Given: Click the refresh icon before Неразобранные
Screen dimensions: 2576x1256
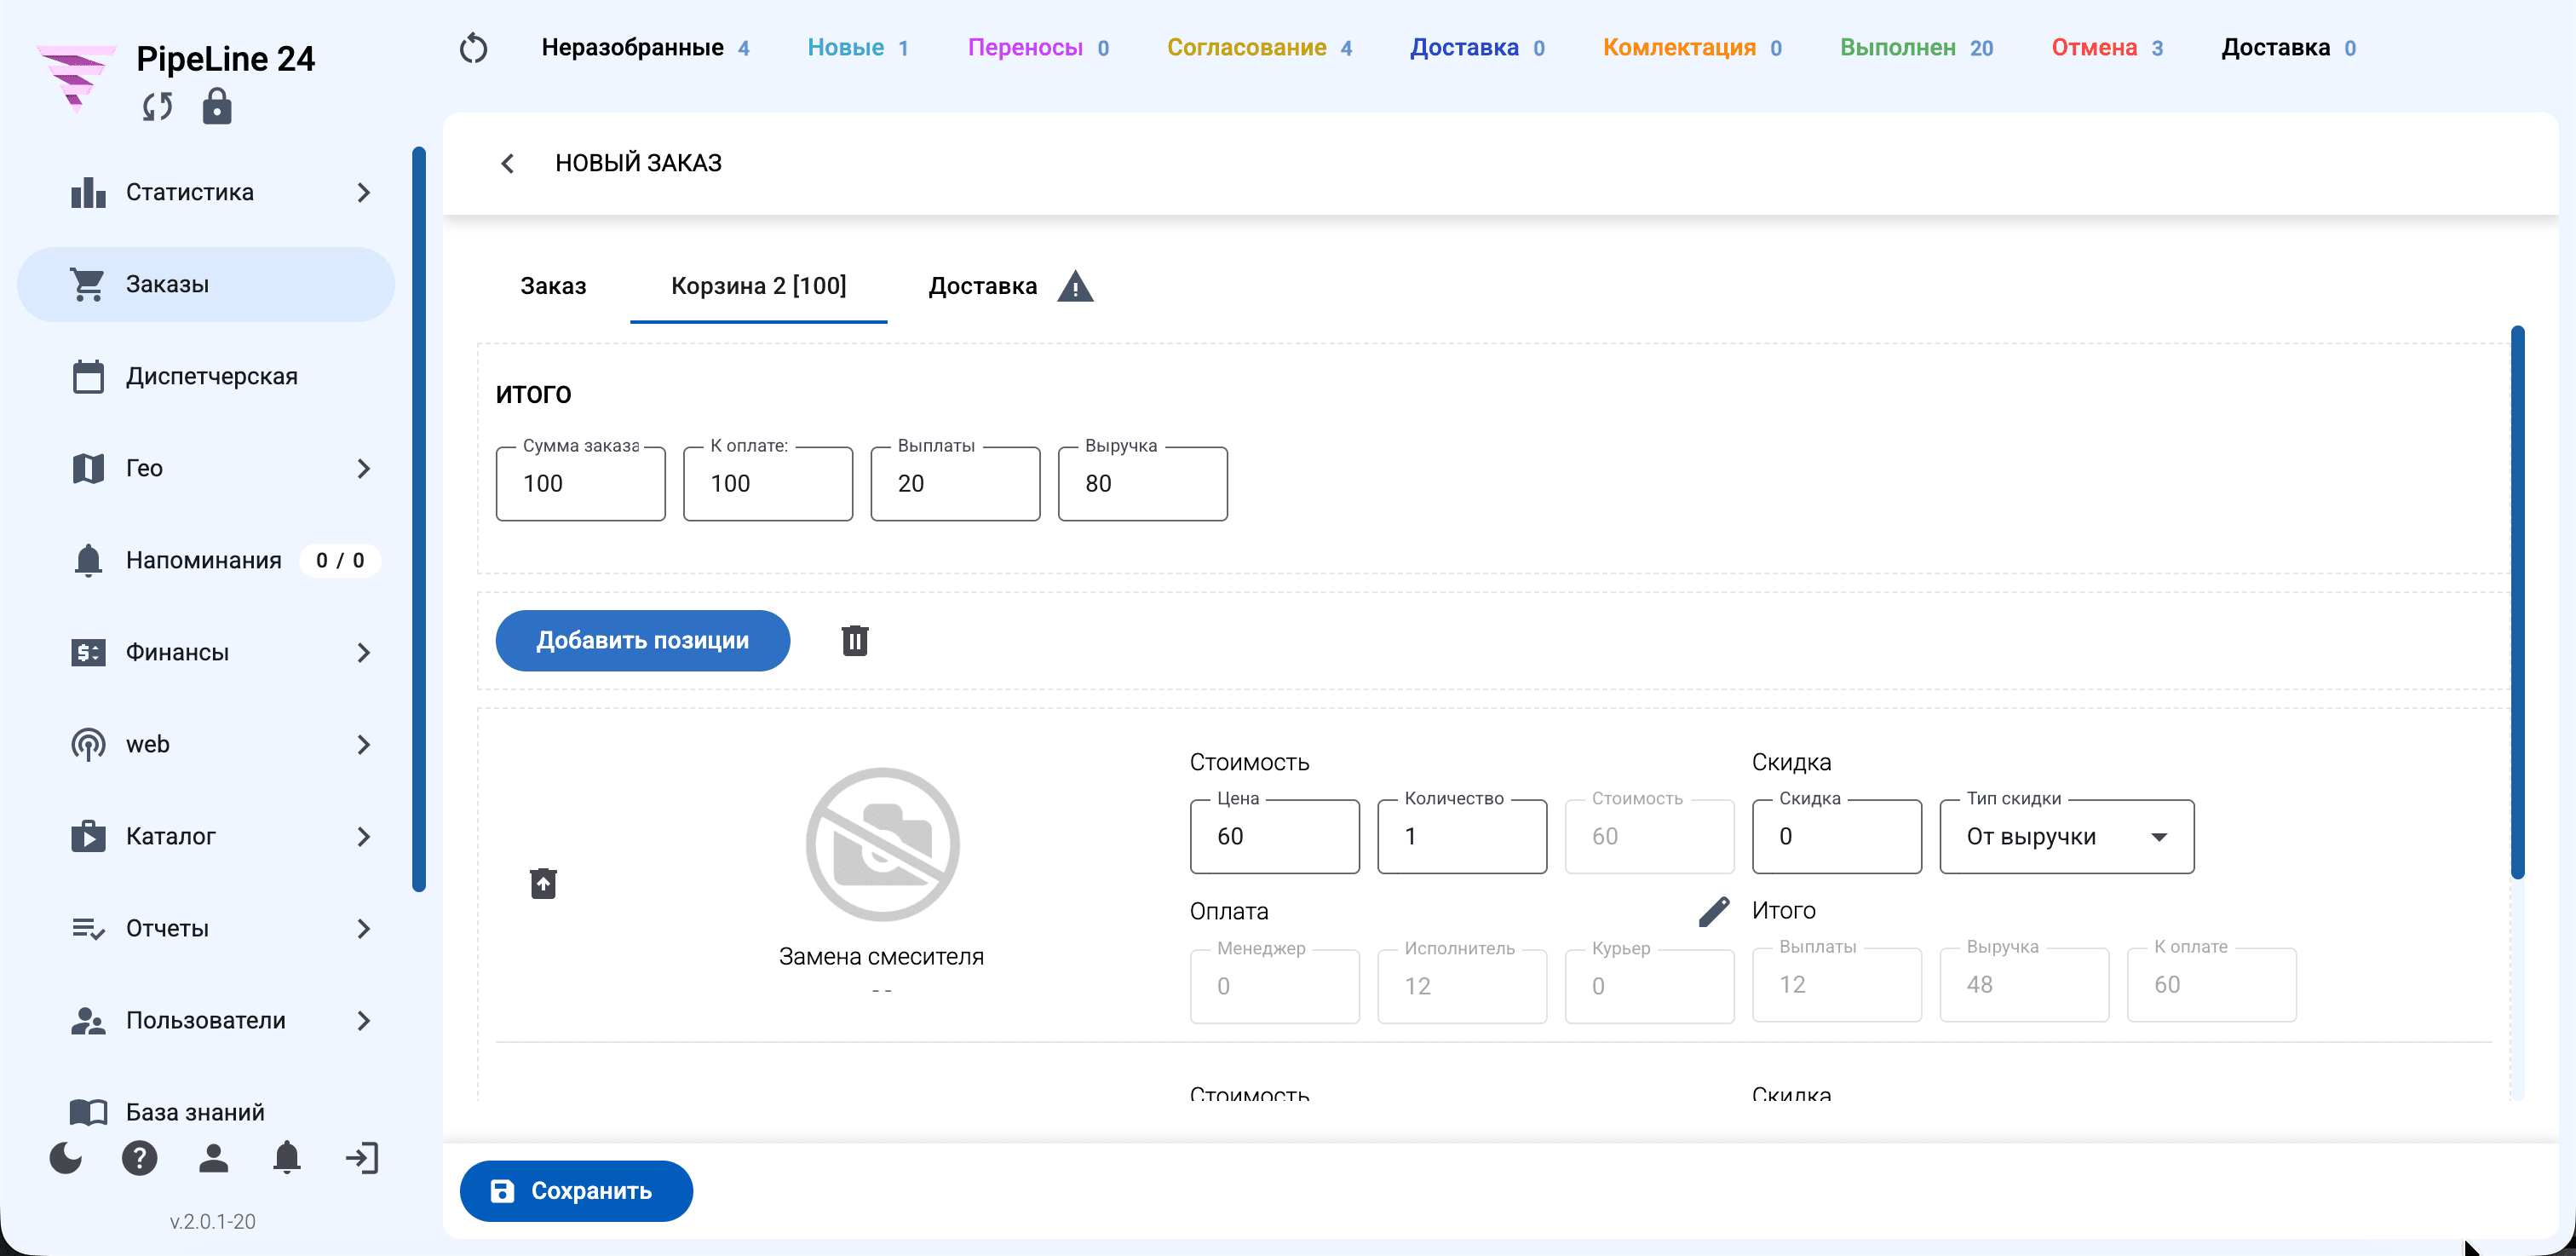Looking at the screenshot, I should pos(474,48).
